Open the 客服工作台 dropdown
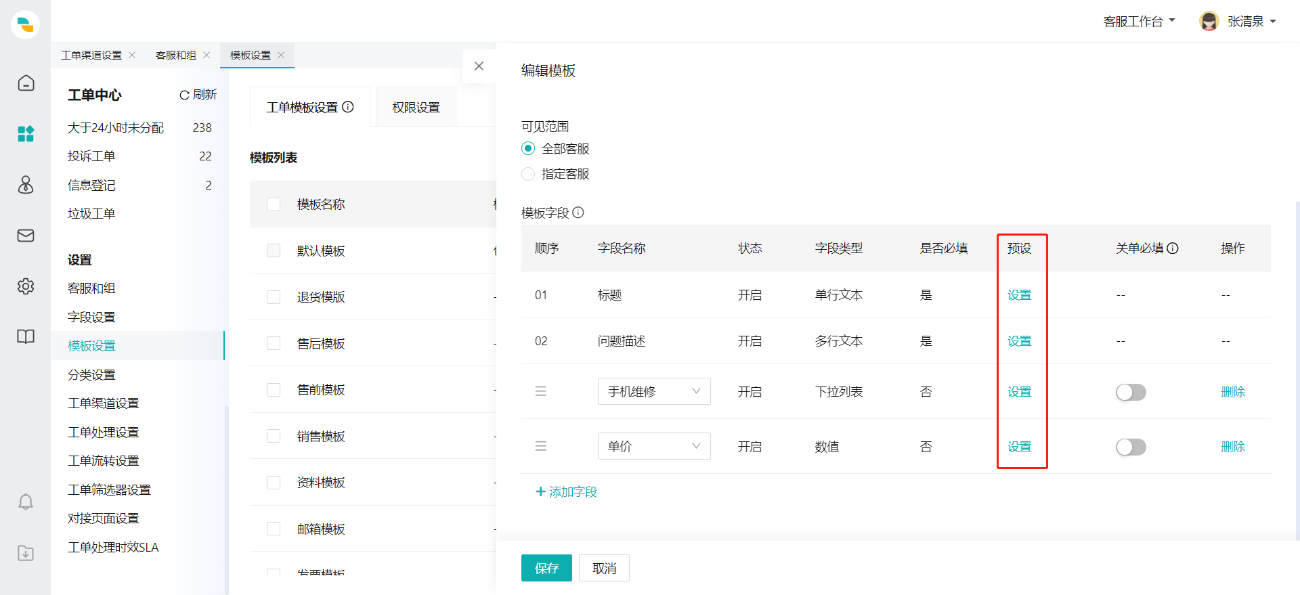 coord(1139,21)
